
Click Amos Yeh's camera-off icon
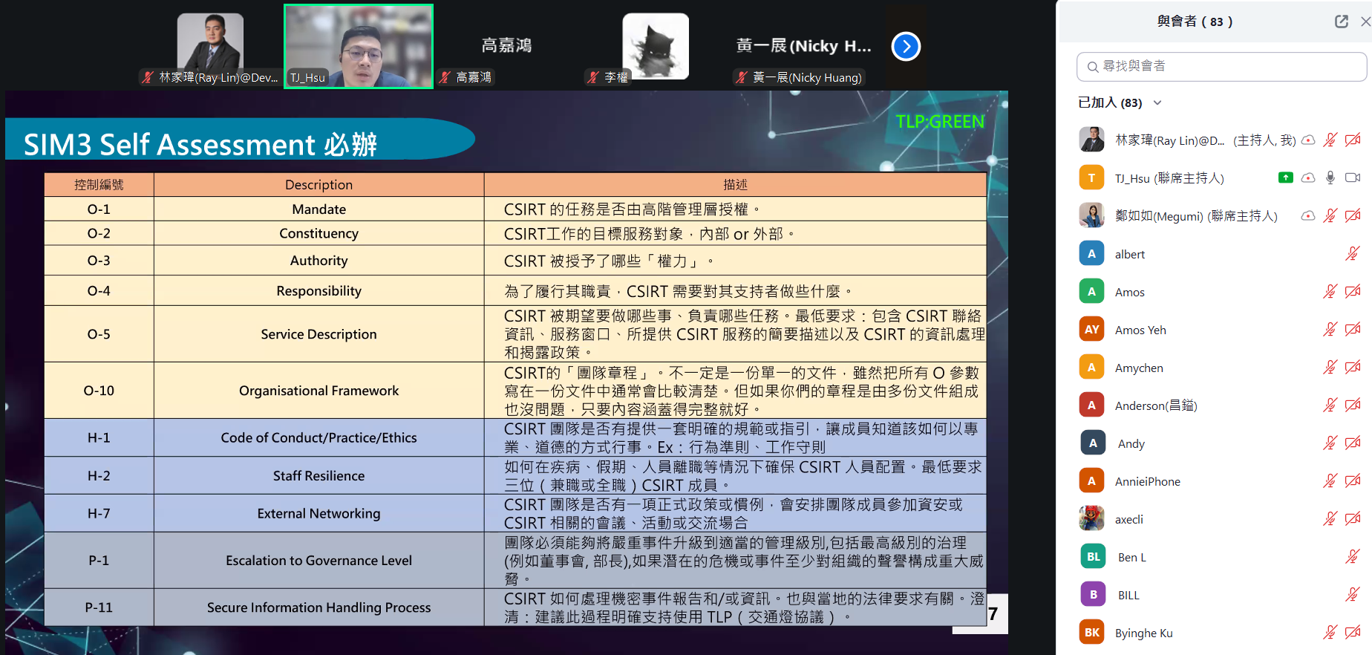pos(1353,329)
